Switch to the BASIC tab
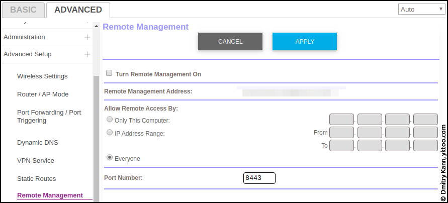 point(23,10)
